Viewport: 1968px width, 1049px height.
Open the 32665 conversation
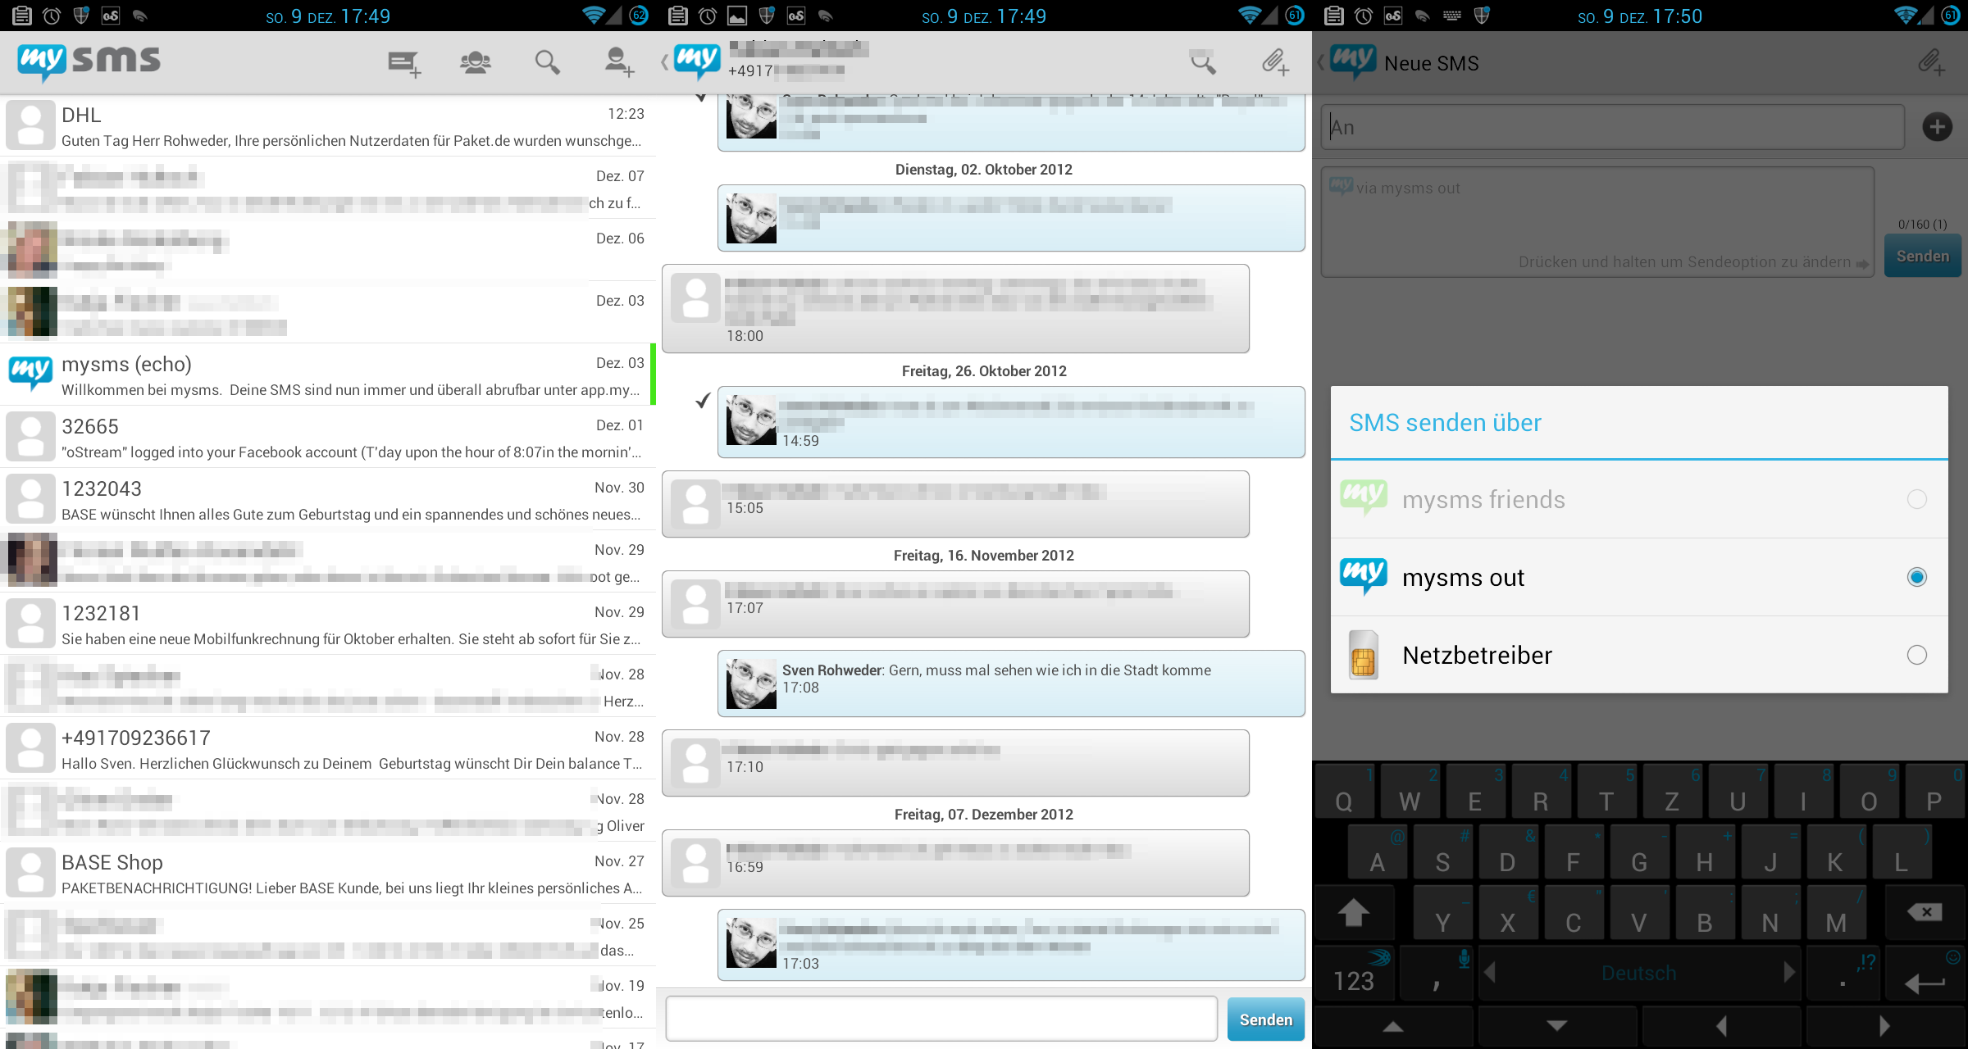click(328, 437)
